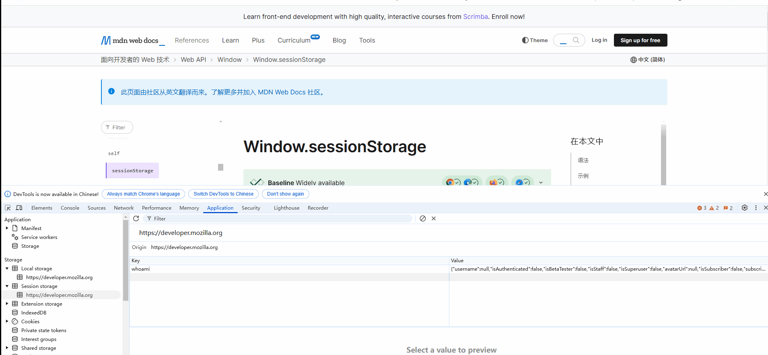The height and width of the screenshot is (355, 768).
Task: Refresh the session storage table
Action: click(x=136, y=218)
